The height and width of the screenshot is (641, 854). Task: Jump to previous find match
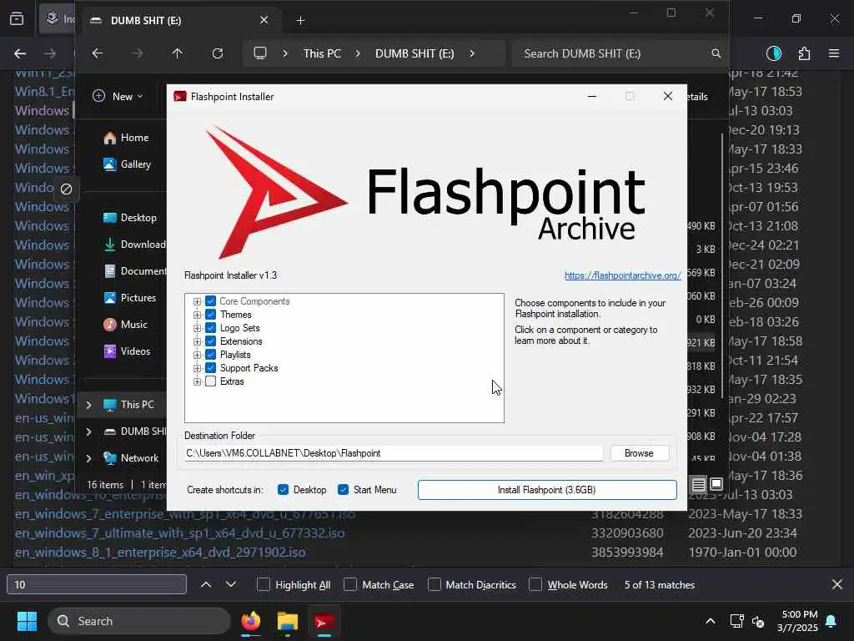point(206,584)
